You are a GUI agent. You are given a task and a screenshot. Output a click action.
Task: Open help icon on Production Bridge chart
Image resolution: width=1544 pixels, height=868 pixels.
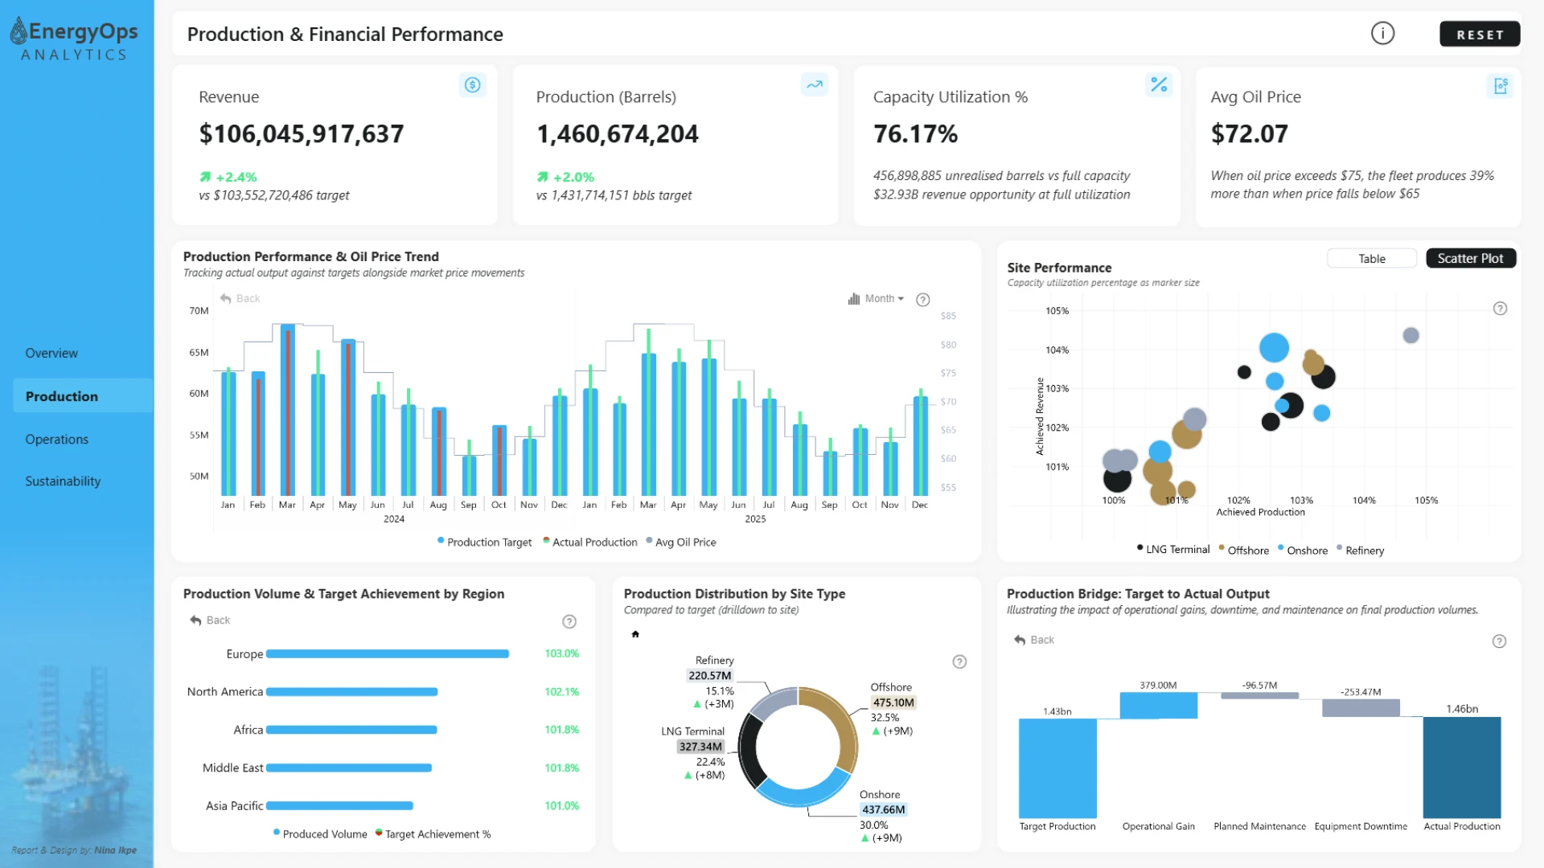[x=1499, y=641]
